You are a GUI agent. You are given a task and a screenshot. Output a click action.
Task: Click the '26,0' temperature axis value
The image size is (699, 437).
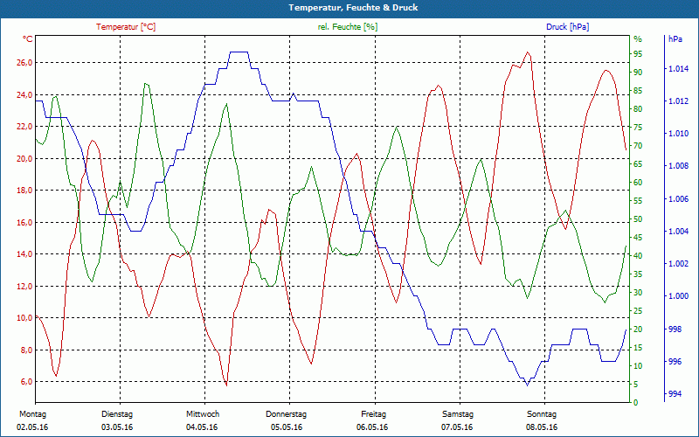[24, 63]
